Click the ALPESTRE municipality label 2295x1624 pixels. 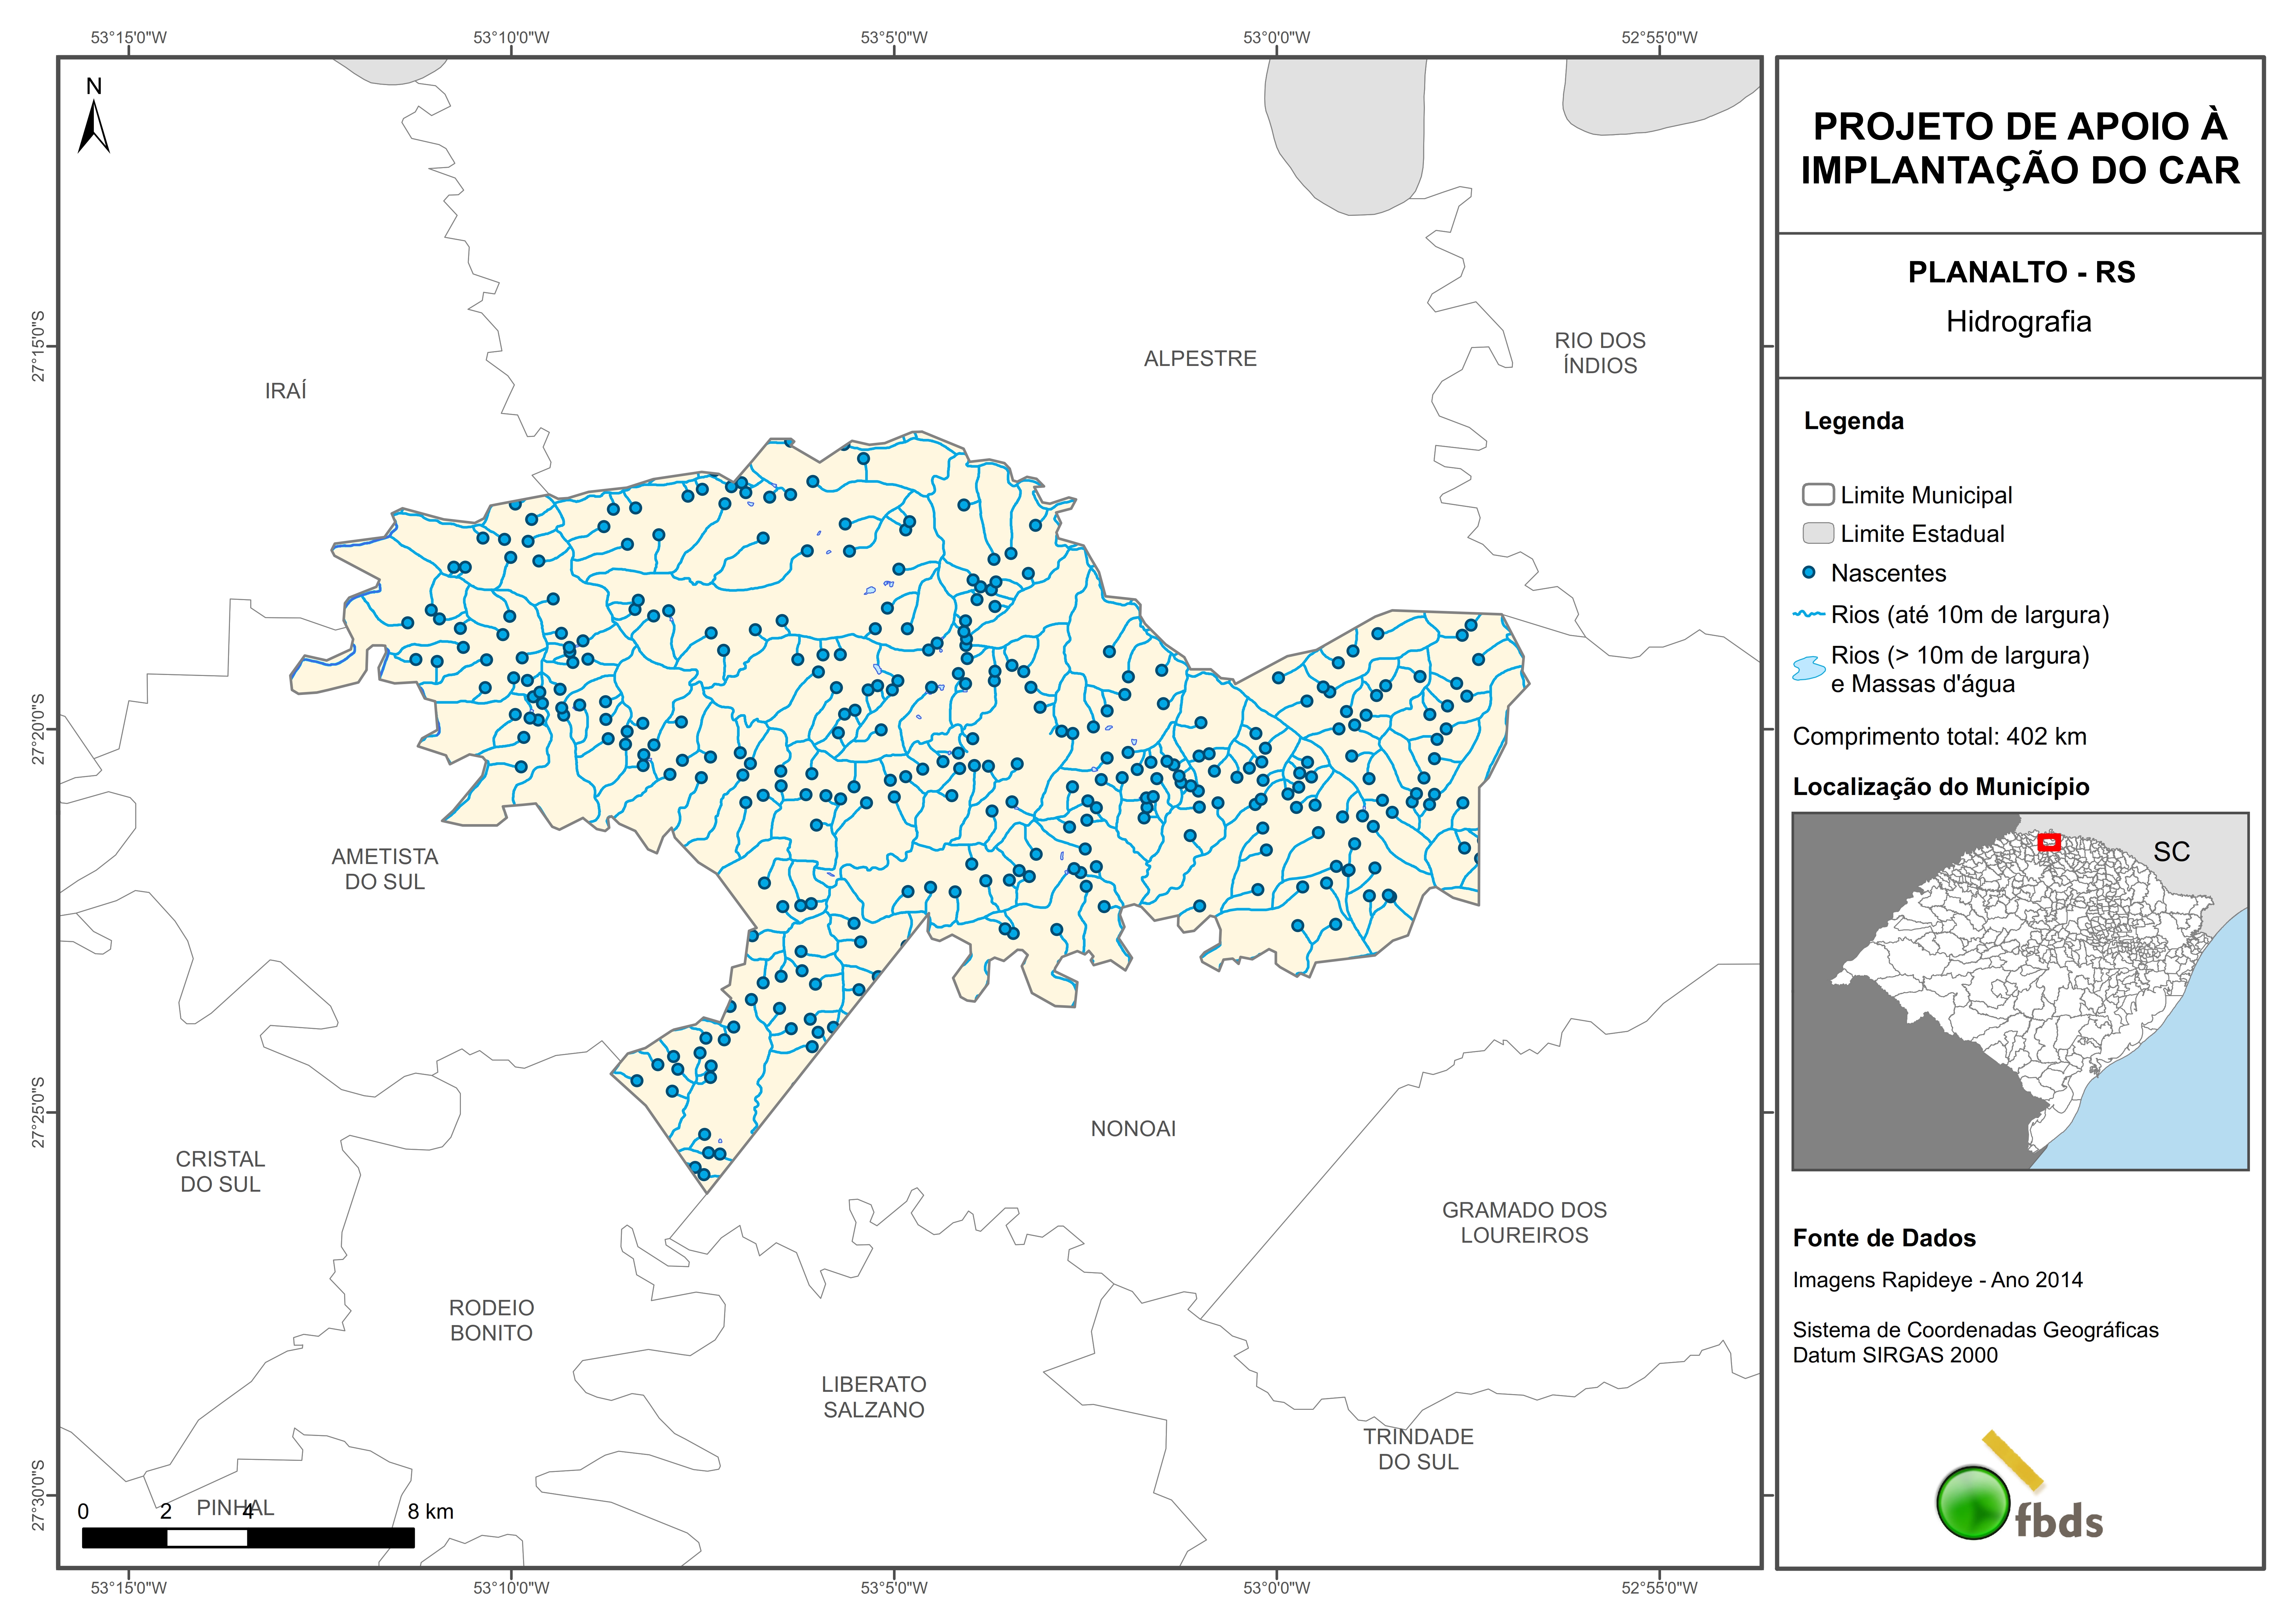(x=1200, y=358)
